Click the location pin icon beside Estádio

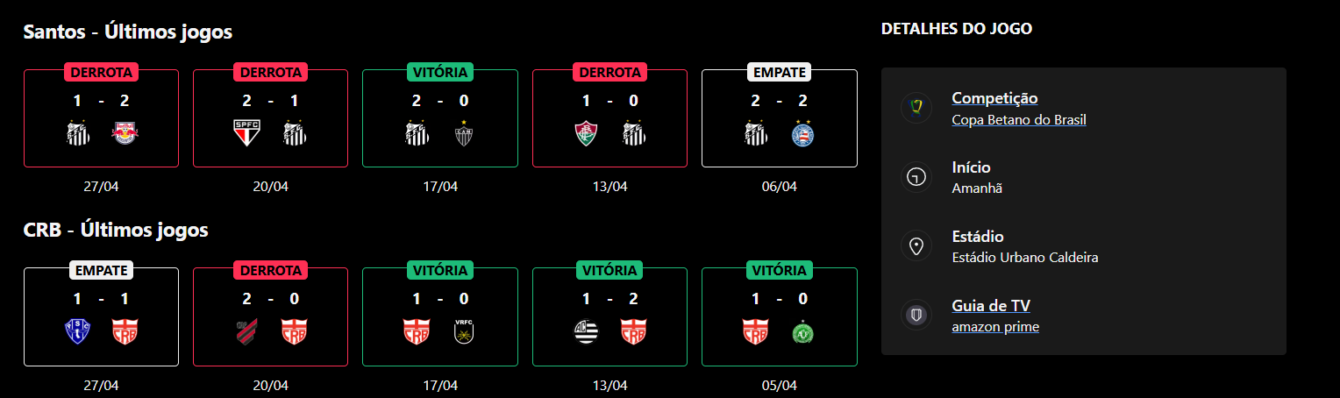(x=916, y=246)
